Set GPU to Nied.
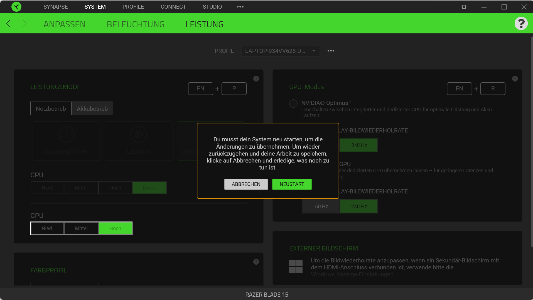This screenshot has height=300, width=533. [47, 228]
